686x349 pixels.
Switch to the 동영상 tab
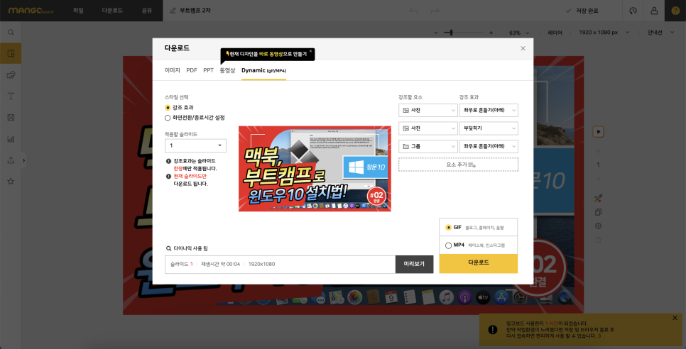tap(227, 70)
